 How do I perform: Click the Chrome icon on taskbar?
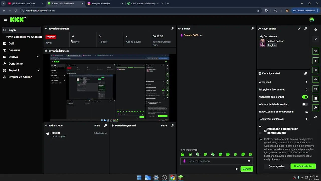point(173,178)
